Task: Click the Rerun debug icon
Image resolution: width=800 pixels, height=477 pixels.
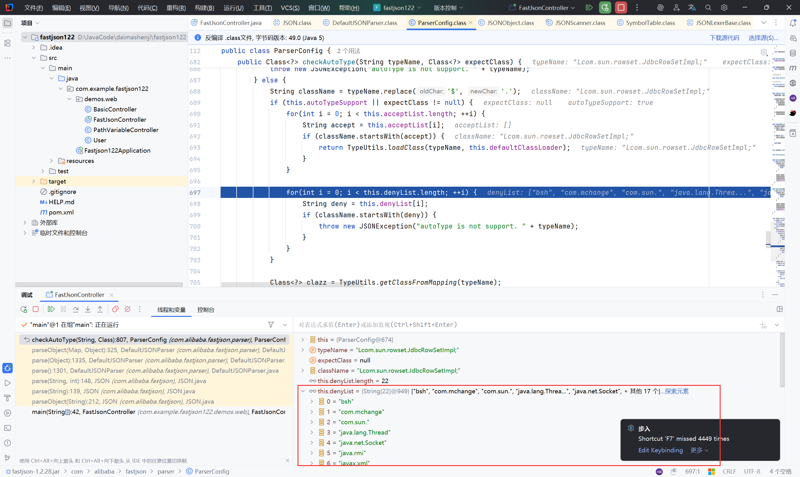Action: pos(23,309)
